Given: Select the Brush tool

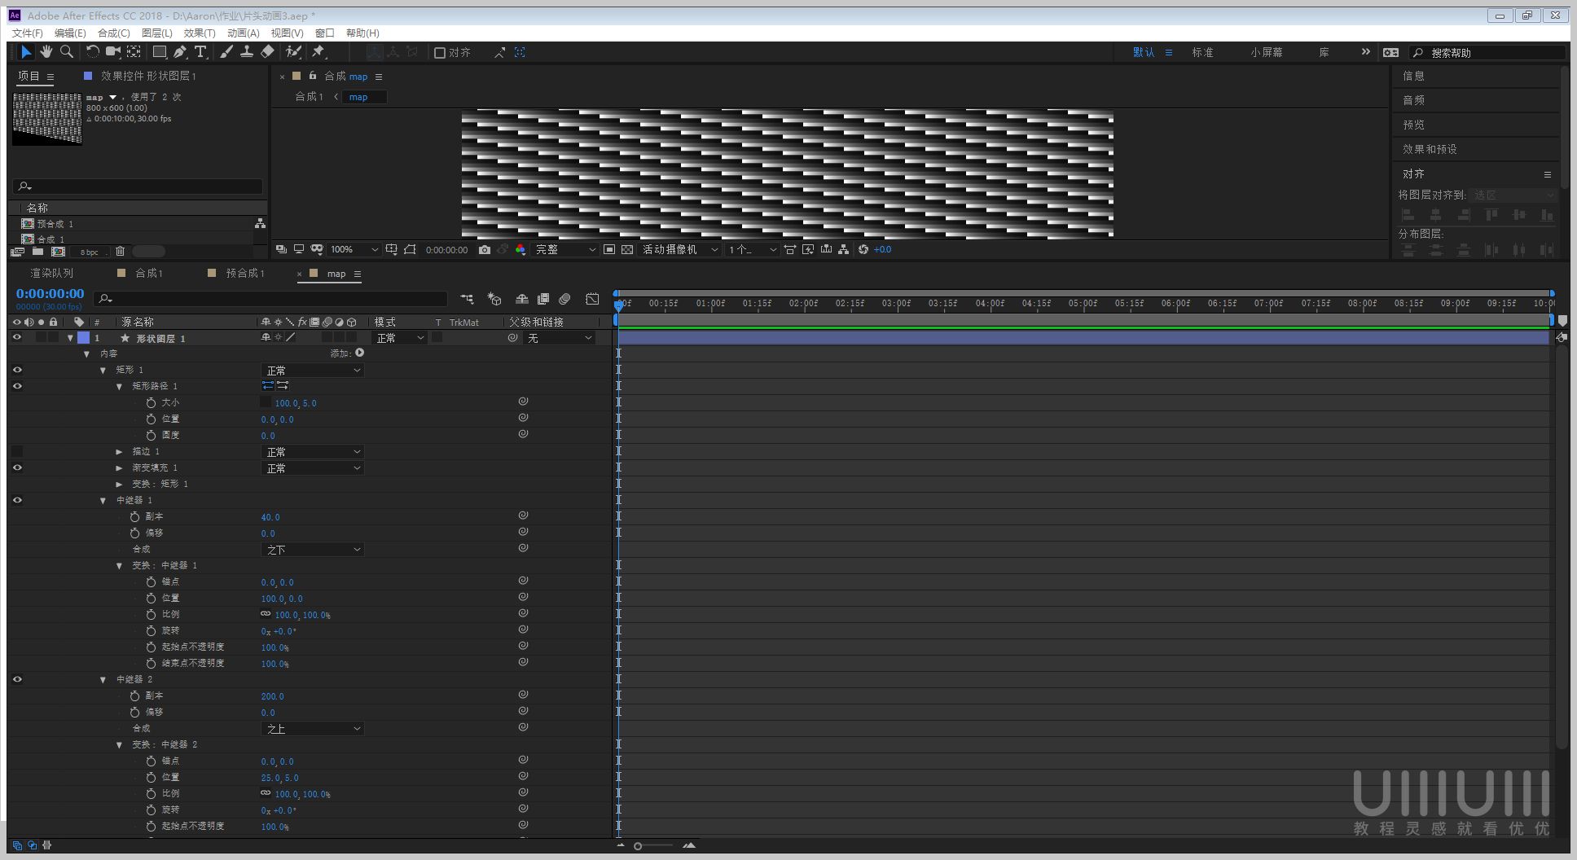Looking at the screenshot, I should coord(226,52).
